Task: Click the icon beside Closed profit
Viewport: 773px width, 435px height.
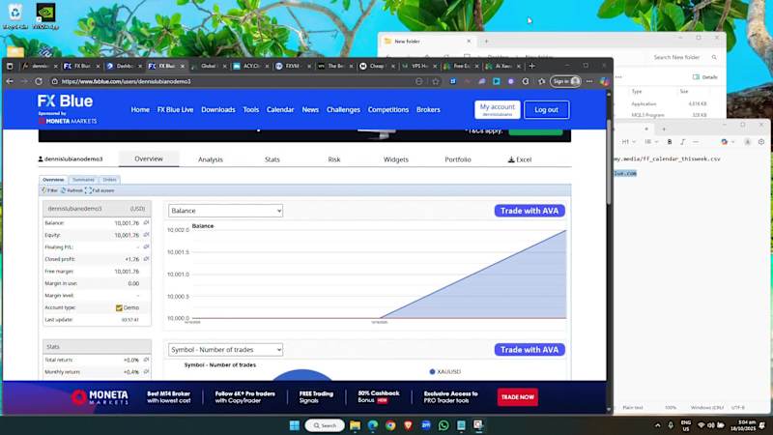Action: click(x=146, y=259)
